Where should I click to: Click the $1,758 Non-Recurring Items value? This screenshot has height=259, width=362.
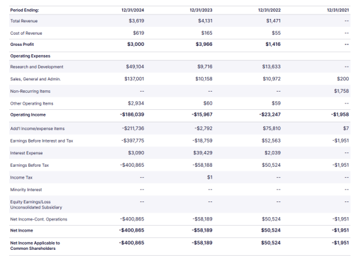click(342, 91)
